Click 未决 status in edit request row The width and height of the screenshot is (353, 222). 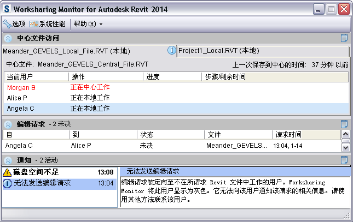tap(146, 146)
